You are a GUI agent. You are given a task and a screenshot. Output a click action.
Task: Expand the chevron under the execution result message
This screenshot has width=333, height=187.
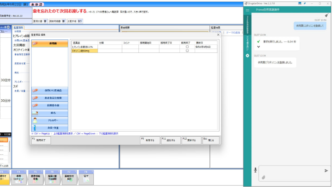tap(258, 47)
